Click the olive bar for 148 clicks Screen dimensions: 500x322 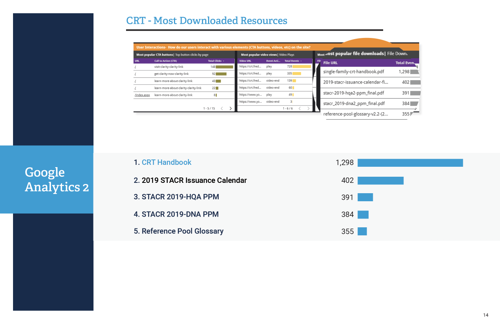(224, 67)
